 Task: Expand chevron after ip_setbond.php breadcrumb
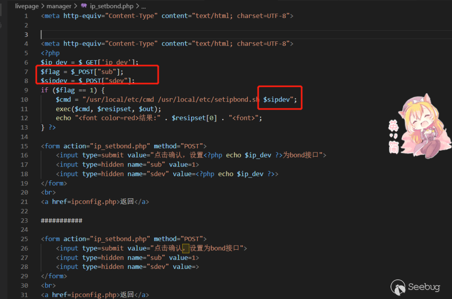pyautogui.click(x=138, y=6)
